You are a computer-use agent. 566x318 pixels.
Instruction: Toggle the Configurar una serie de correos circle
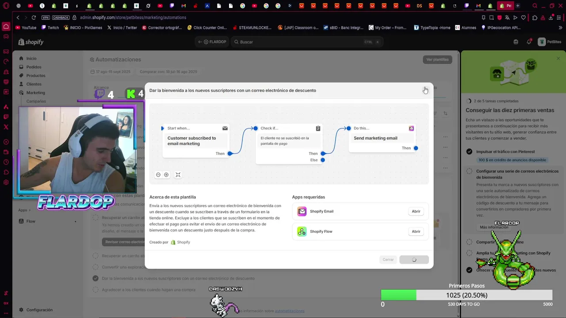pos(469,171)
